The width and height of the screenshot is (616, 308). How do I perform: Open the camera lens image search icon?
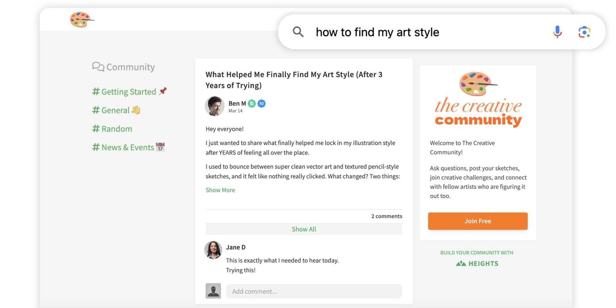coord(584,32)
